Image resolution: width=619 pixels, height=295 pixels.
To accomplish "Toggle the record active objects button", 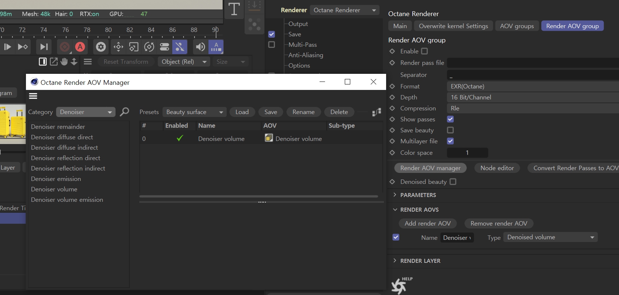I will click(x=65, y=47).
